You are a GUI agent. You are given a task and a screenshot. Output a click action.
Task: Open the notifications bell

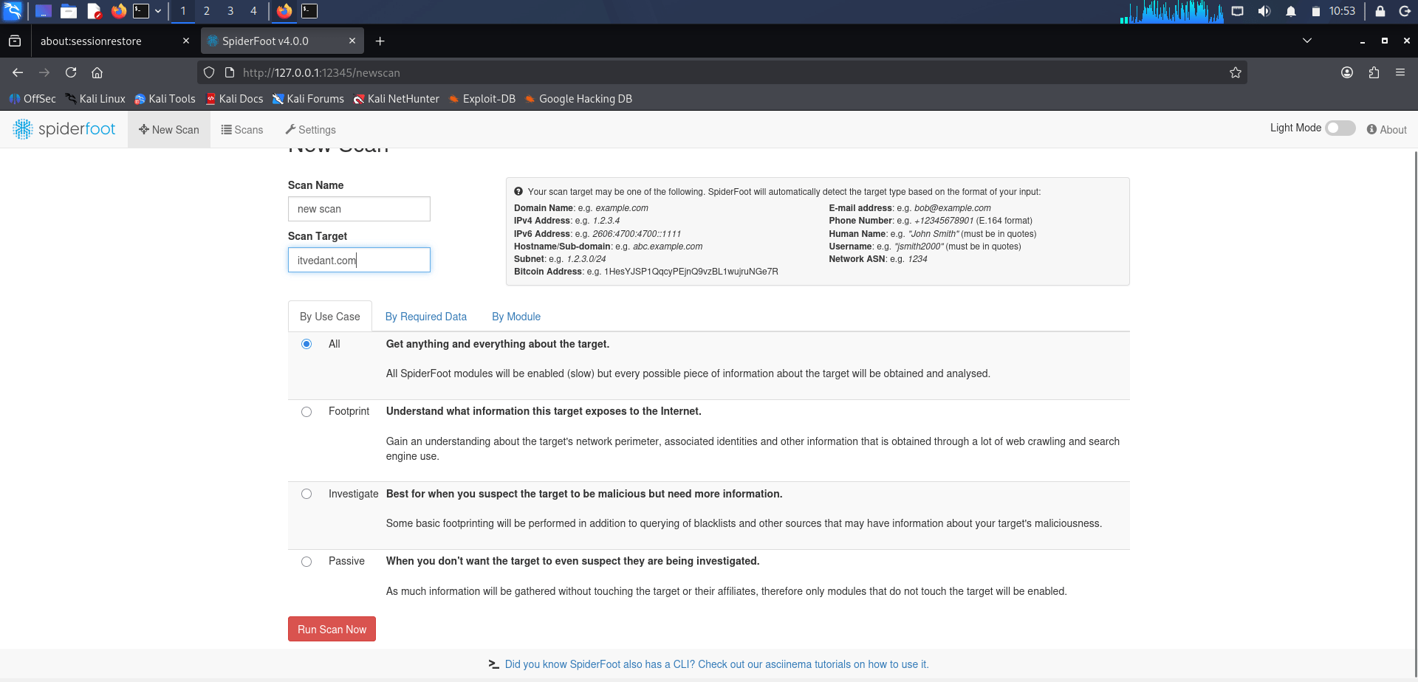pos(1291,11)
